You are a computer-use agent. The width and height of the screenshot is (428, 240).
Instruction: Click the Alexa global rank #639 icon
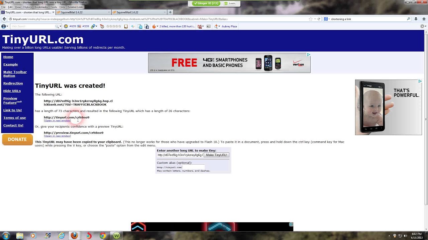66,26
